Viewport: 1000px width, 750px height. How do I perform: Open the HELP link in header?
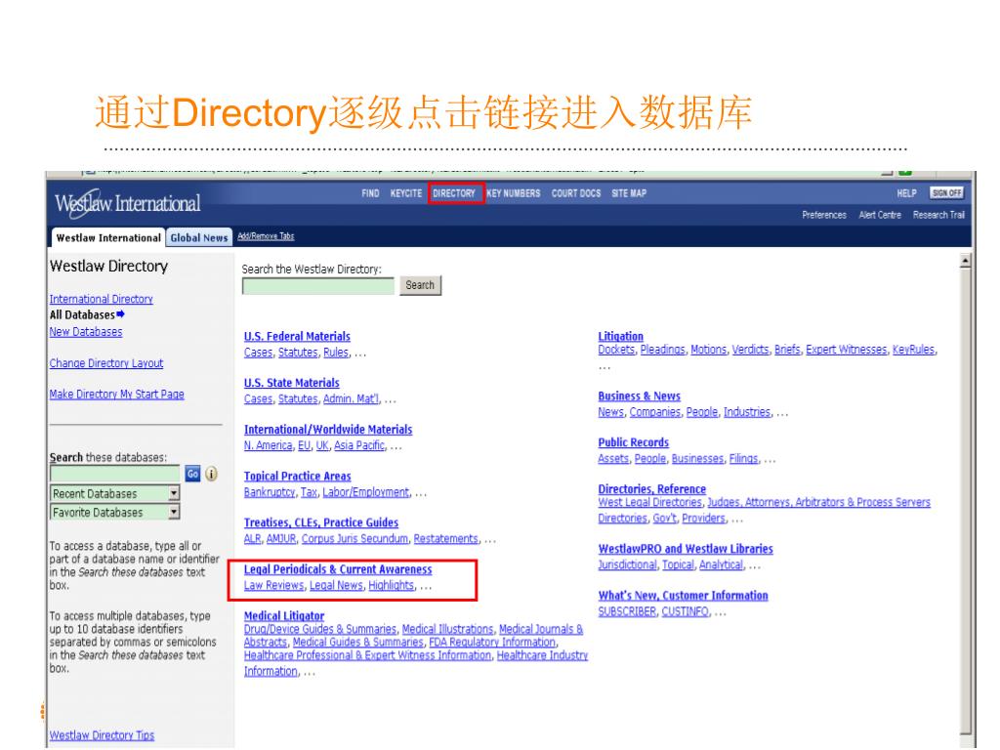click(x=906, y=193)
